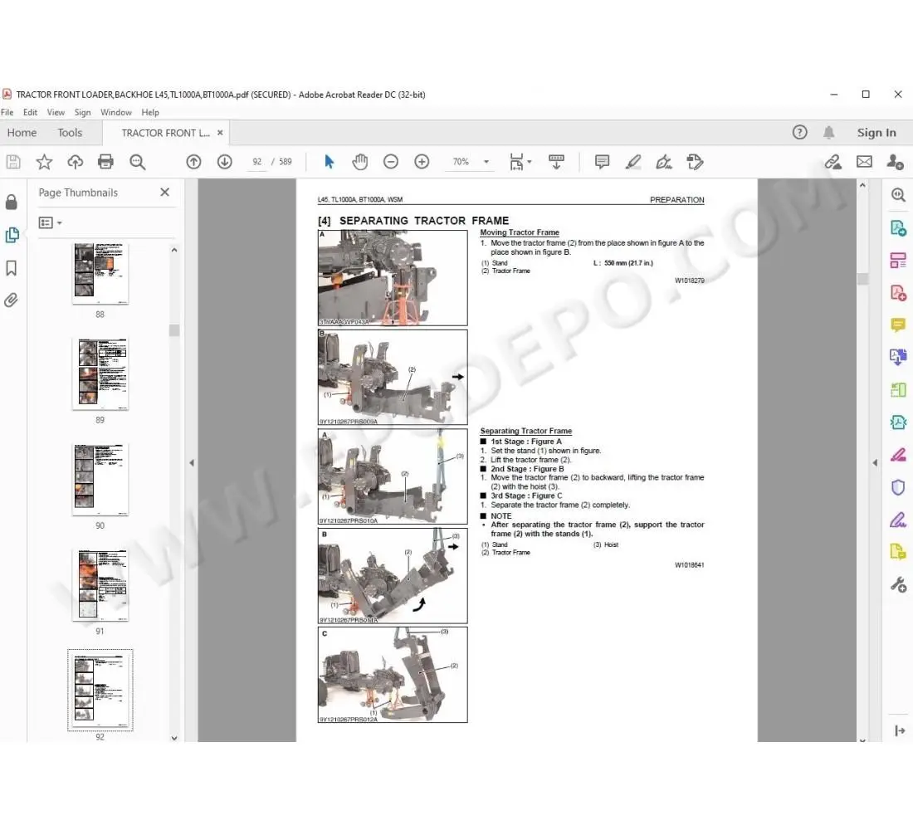Screen dimensions: 913x830
Task: Toggle scrolling mode keyboard icon
Action: 556,162
